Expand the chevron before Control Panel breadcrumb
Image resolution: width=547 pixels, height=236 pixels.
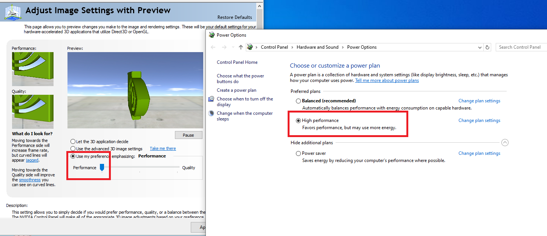point(256,47)
